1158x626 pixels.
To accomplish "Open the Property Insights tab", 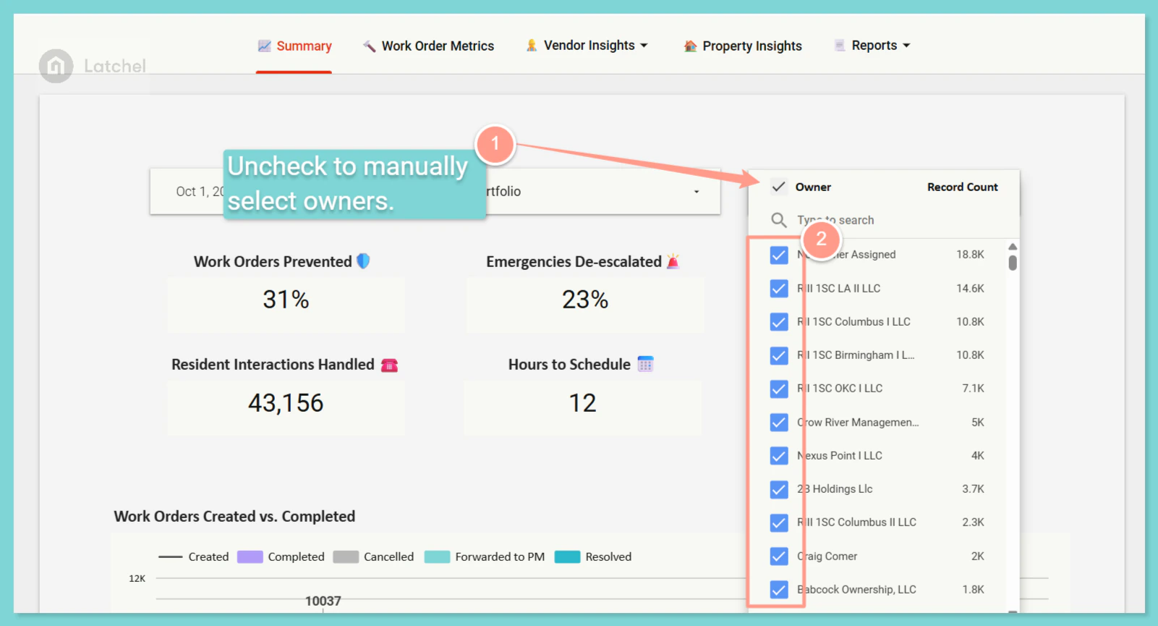I will 743,46.
